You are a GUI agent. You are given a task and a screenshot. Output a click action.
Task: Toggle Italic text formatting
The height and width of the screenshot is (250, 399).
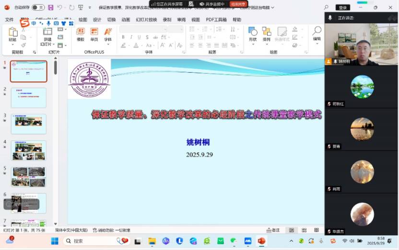pos(131,37)
